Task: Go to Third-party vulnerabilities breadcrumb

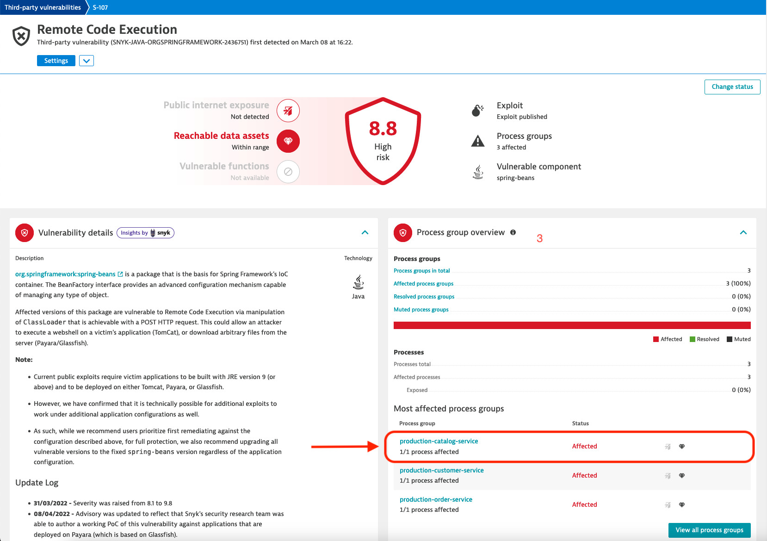Action: click(43, 7)
